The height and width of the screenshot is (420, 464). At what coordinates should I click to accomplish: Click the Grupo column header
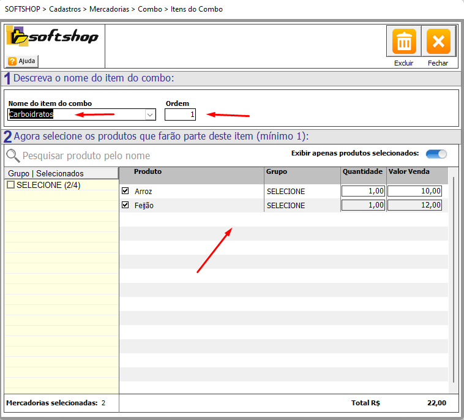click(x=277, y=172)
